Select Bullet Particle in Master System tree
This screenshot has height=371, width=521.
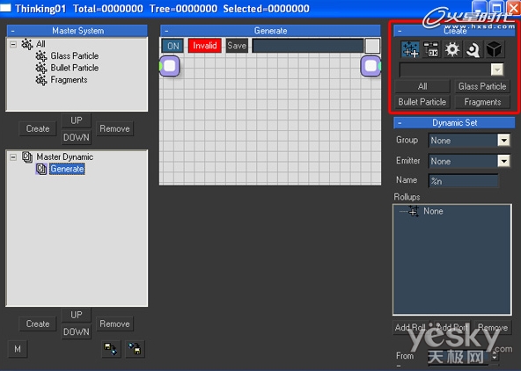[x=75, y=68]
